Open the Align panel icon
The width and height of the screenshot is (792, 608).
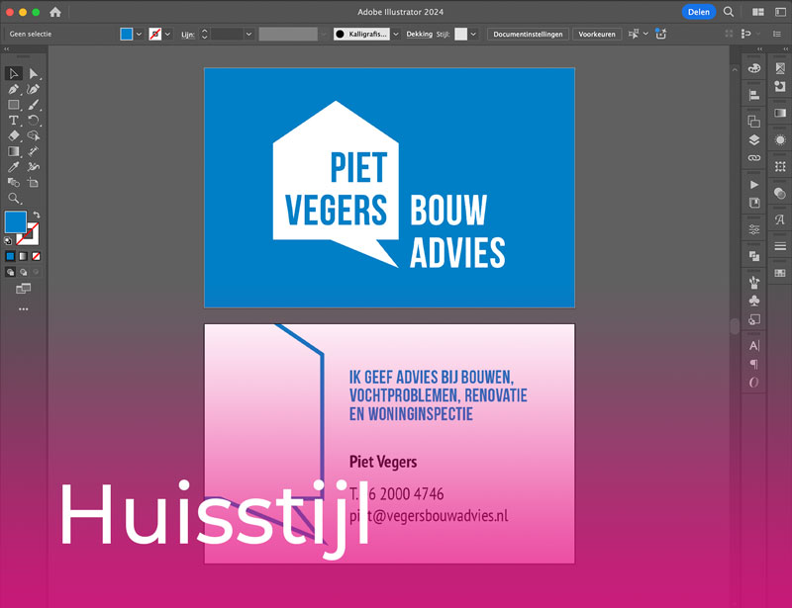click(754, 95)
